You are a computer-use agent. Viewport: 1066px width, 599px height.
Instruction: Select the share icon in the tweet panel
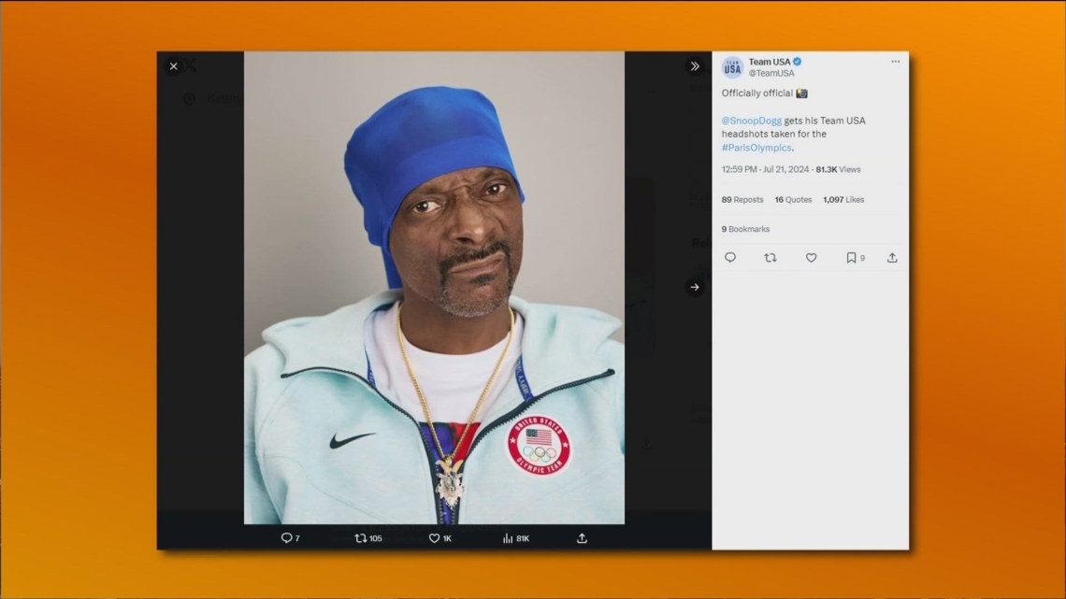[892, 258]
